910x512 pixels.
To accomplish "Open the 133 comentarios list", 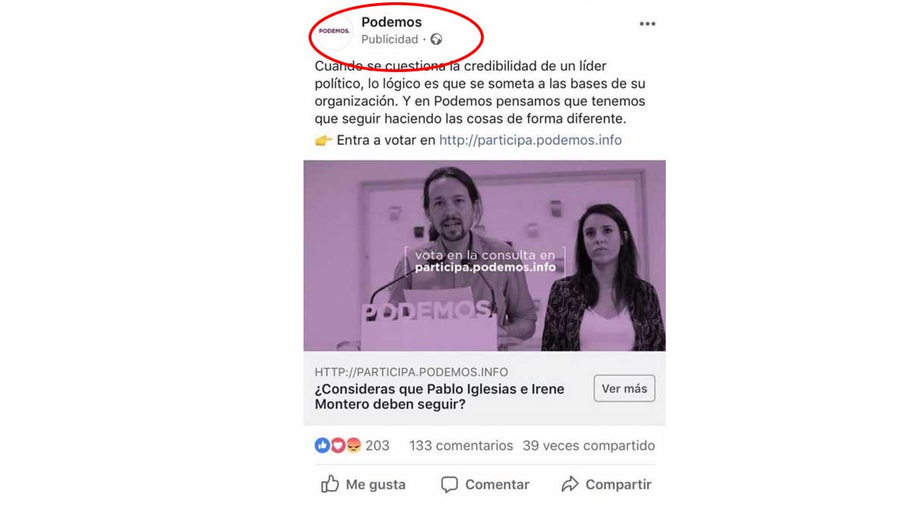I will click(461, 446).
